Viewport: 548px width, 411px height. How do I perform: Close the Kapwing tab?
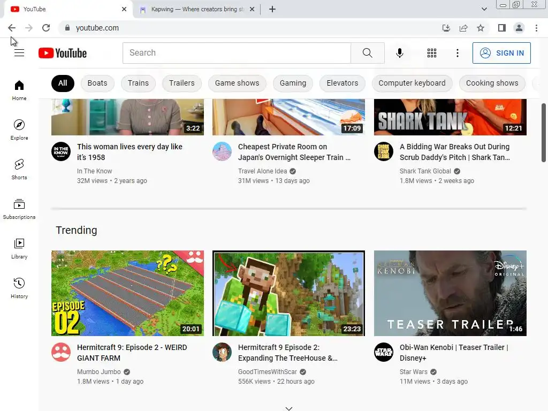click(252, 9)
